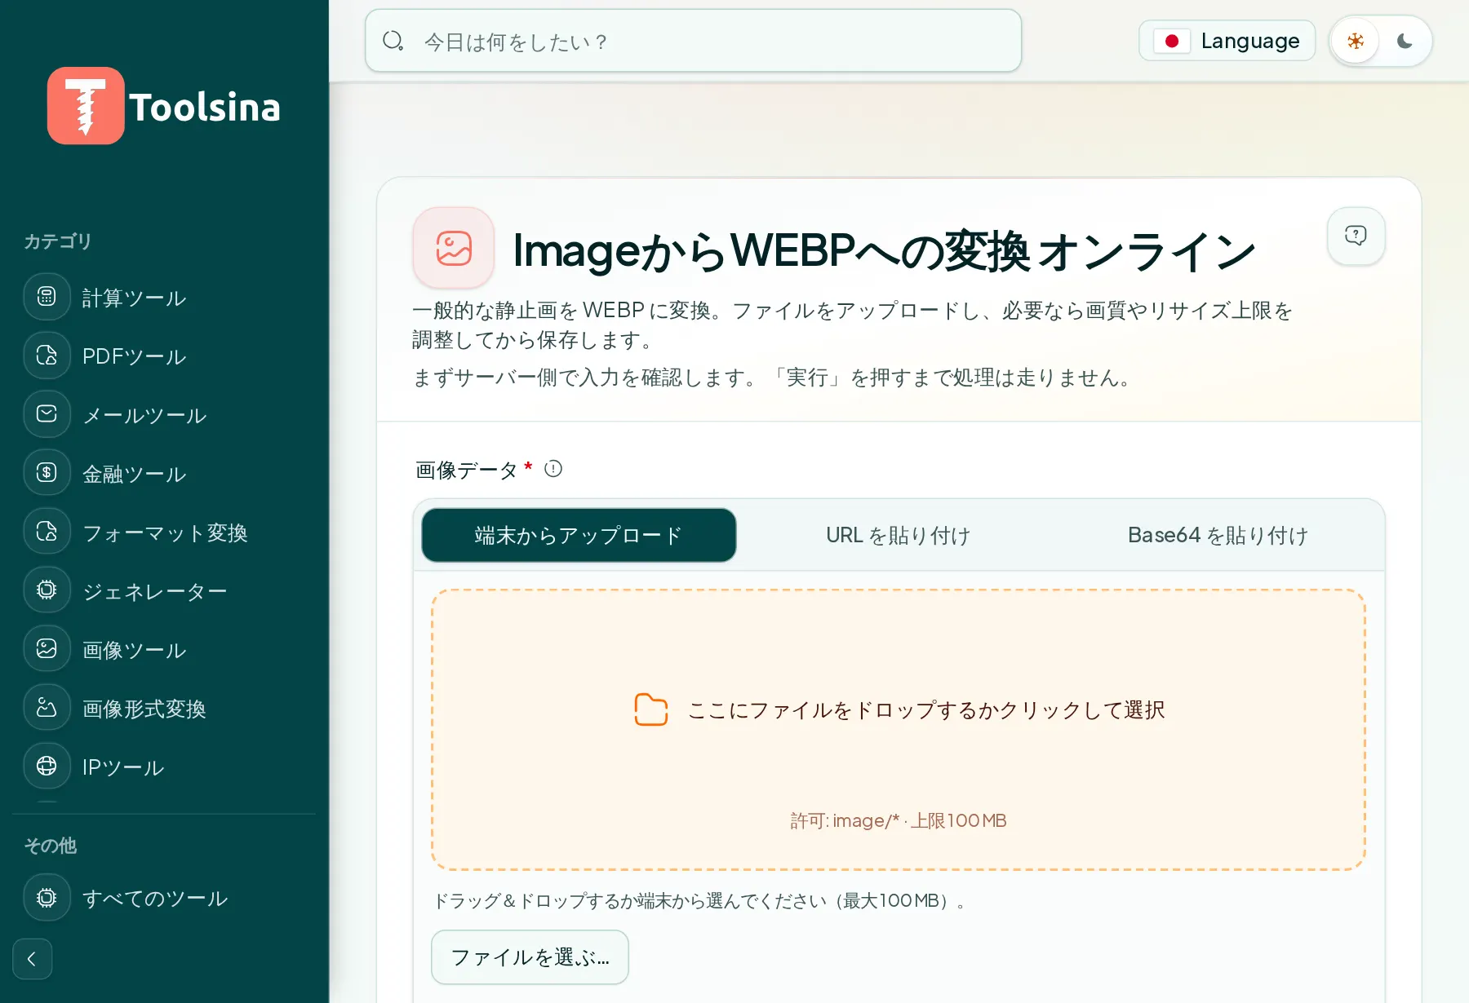The height and width of the screenshot is (1003, 1469).
Task: Open 画像ツール category
Action: point(163,650)
